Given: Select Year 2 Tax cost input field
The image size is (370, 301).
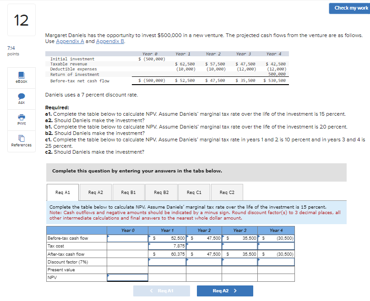Looking at the screenshot, I should click(204, 246).
